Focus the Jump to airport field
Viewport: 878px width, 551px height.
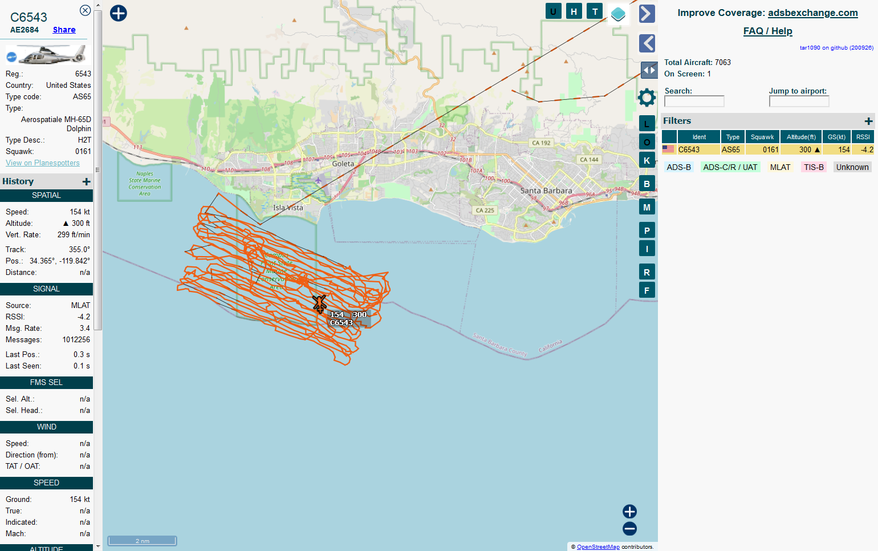799,101
